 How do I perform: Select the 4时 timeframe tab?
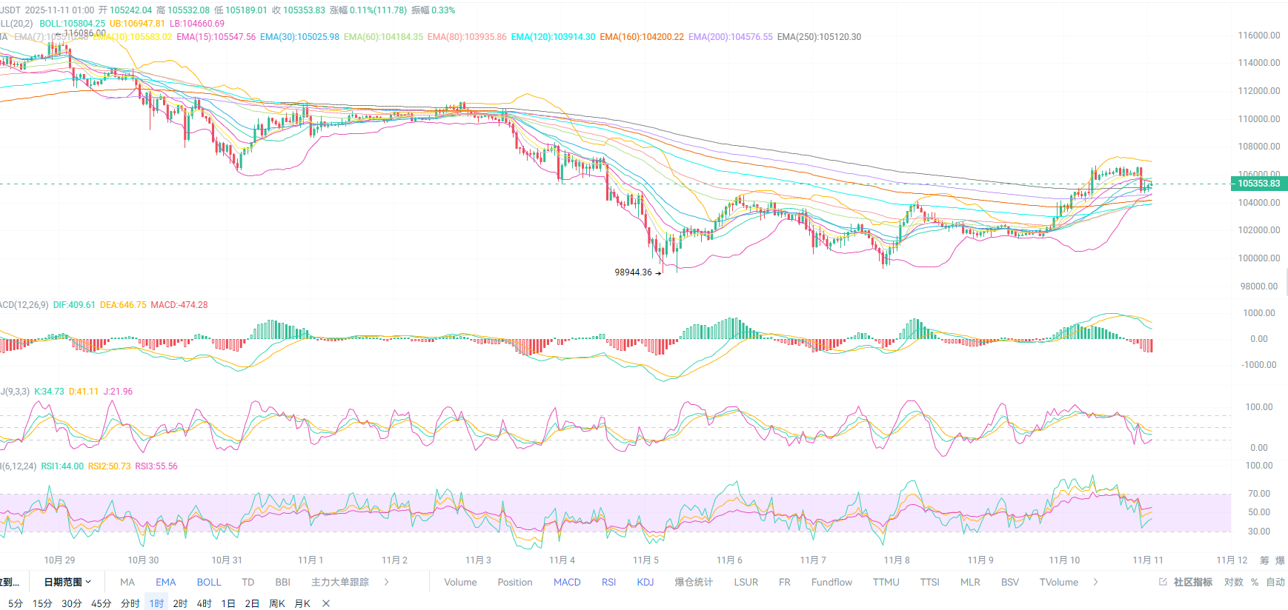205,603
